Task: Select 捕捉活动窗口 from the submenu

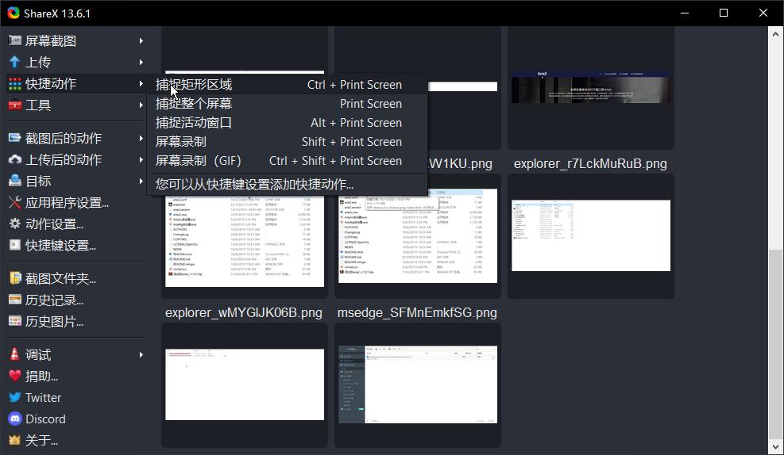Action: point(287,123)
